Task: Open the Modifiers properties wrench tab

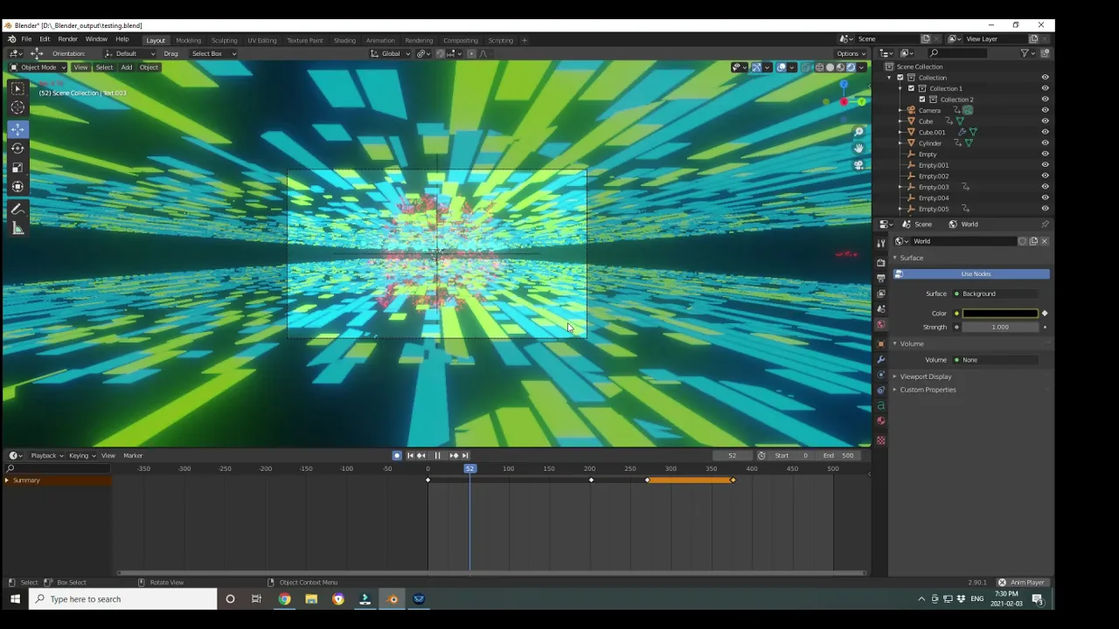Action: pyautogui.click(x=880, y=359)
